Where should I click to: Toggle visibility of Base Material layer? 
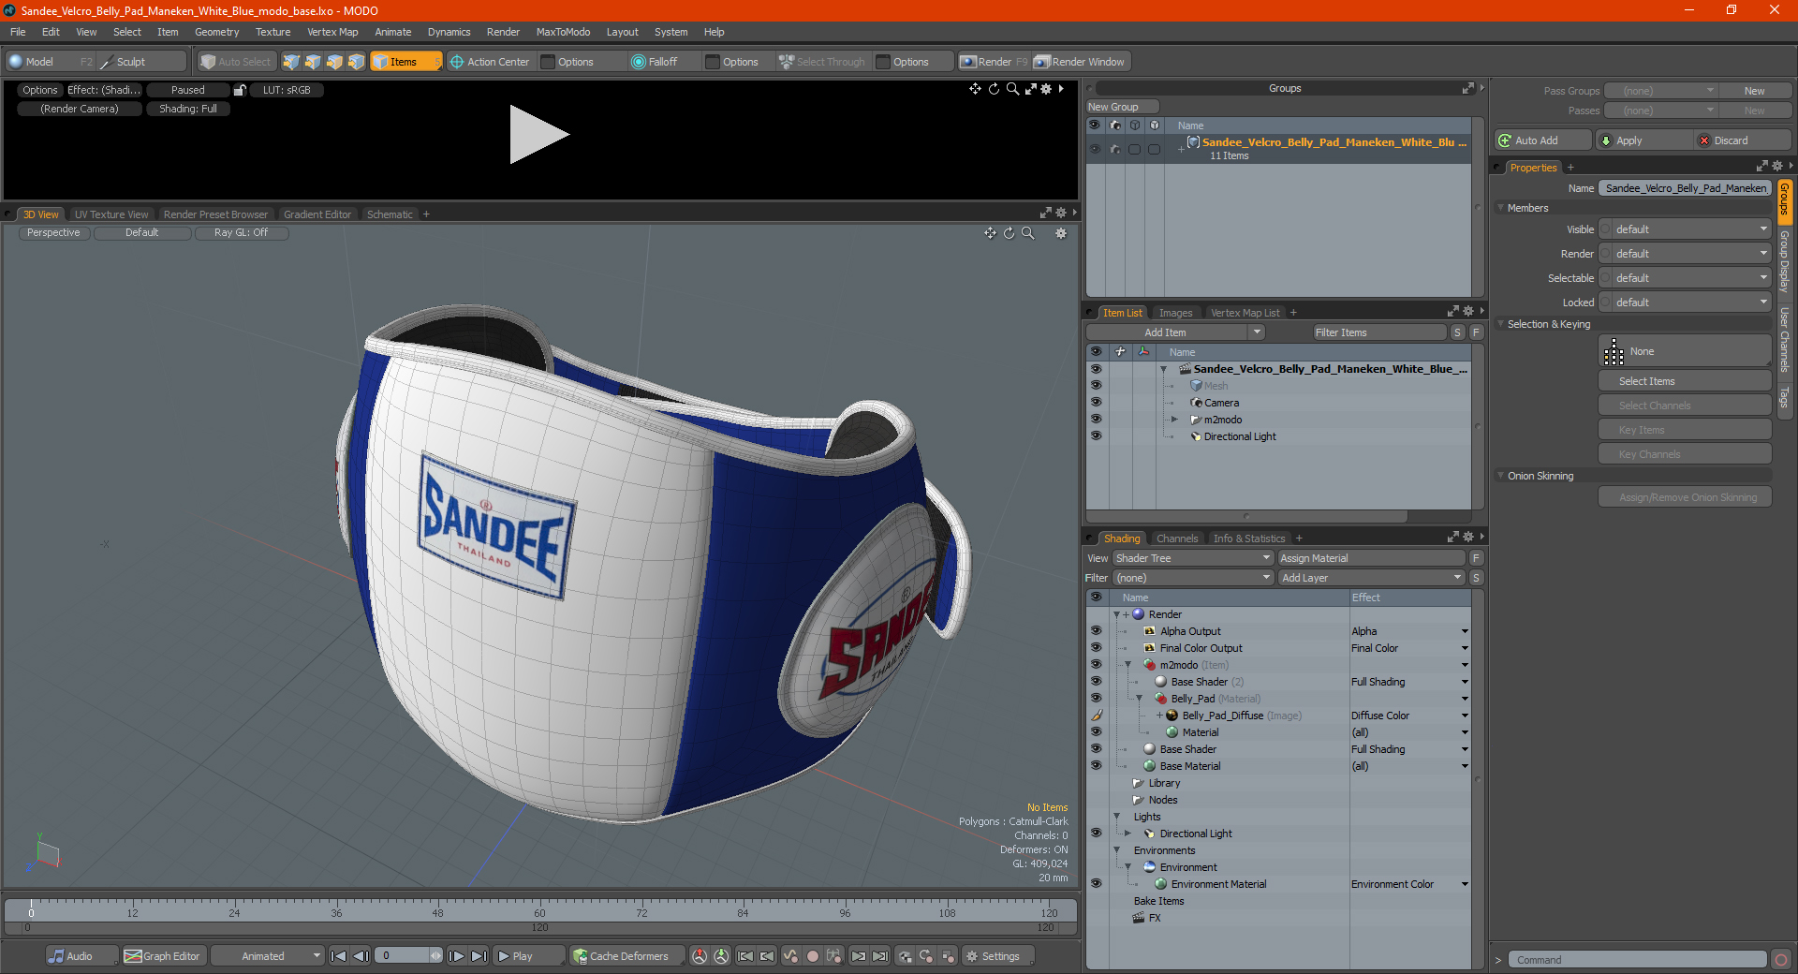pyautogui.click(x=1096, y=766)
